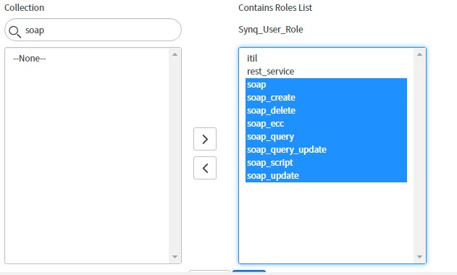
Task: Click the Collection search field containing soap
Action: 93,30
